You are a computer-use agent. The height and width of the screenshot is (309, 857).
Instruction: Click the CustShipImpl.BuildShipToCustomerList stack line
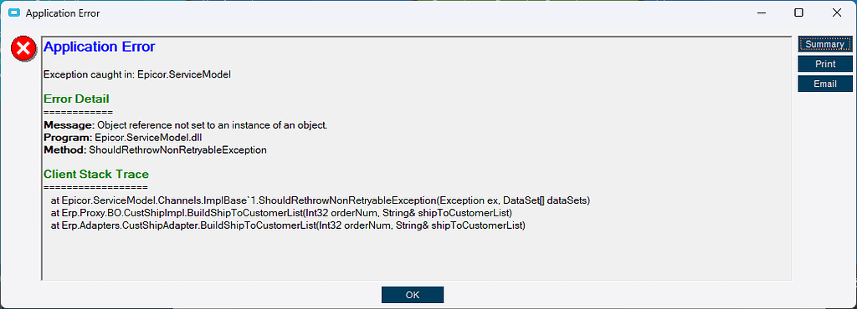281,212
